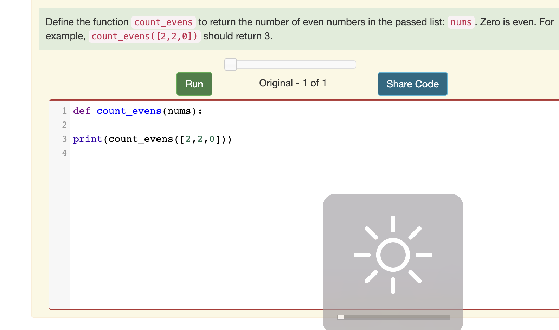The height and width of the screenshot is (330, 559).
Task: Click the 'Original - 1 of 1' label
Action: pyautogui.click(x=293, y=83)
